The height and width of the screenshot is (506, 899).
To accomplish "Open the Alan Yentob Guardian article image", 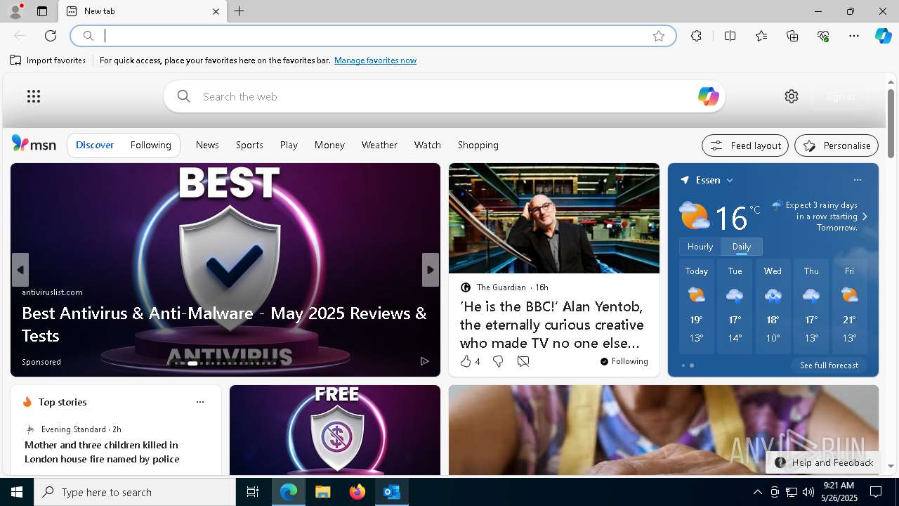I will [x=554, y=219].
